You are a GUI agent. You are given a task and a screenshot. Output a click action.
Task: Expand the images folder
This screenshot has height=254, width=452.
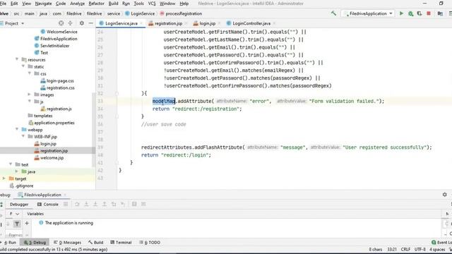30,95
